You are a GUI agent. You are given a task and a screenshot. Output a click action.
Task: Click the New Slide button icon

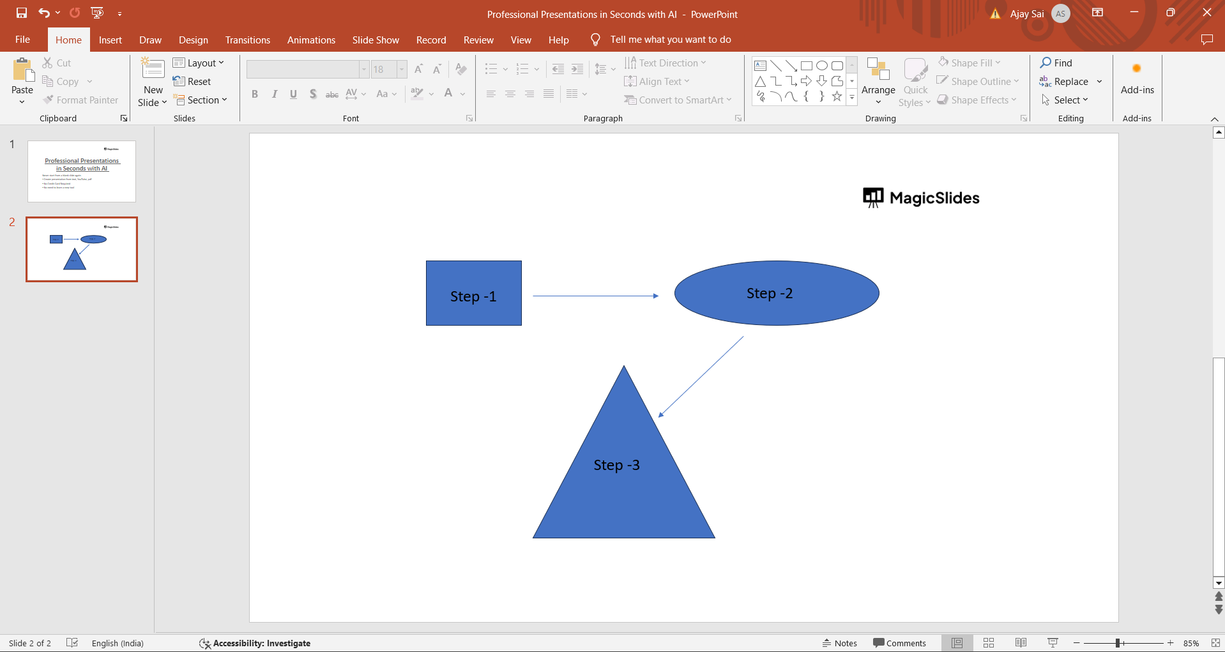click(x=153, y=69)
